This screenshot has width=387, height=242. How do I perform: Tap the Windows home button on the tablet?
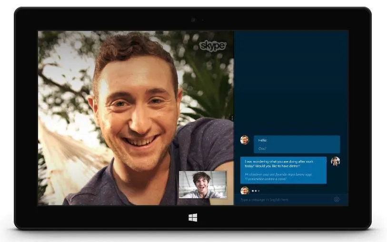click(193, 218)
